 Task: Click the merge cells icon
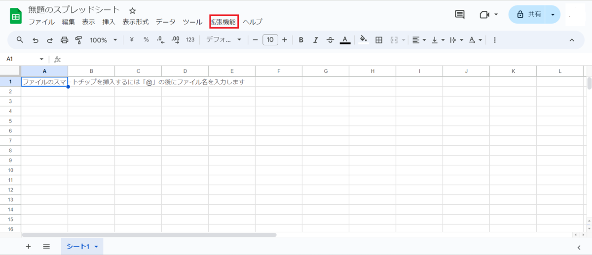(x=394, y=40)
